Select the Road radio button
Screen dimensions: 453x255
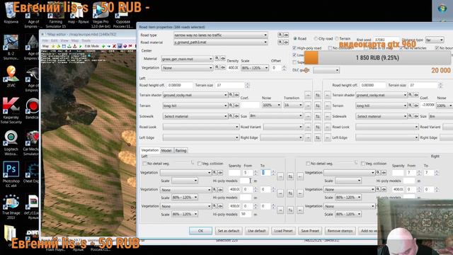click(x=295, y=38)
